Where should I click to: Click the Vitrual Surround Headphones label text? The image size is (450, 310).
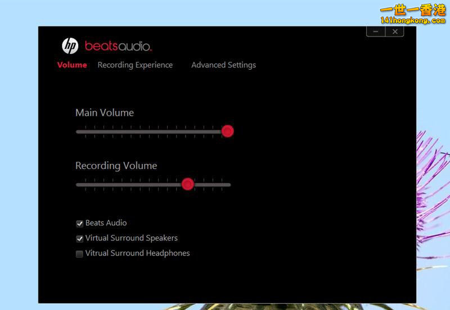(x=137, y=253)
